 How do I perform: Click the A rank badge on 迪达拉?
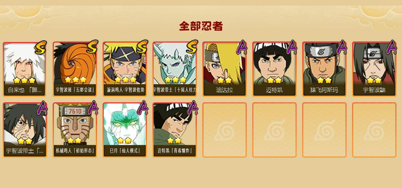241,47
